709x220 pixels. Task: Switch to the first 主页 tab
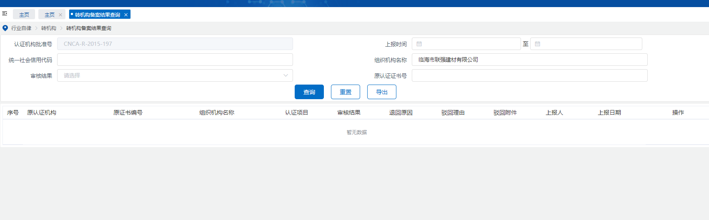point(24,15)
